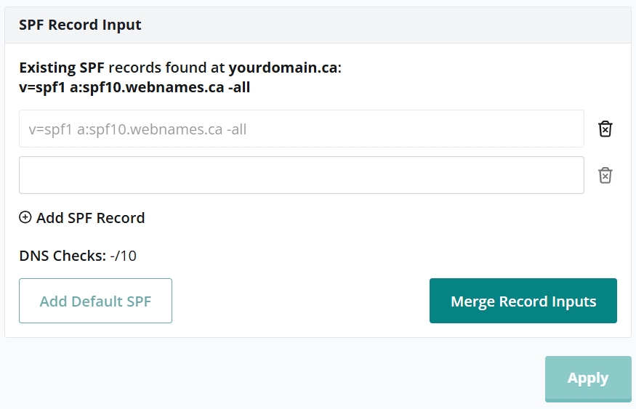Viewport: 636px width, 409px height.
Task: Click the Add SPF Record link text
Action: coord(90,218)
